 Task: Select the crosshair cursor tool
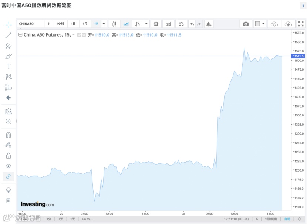click(9, 25)
